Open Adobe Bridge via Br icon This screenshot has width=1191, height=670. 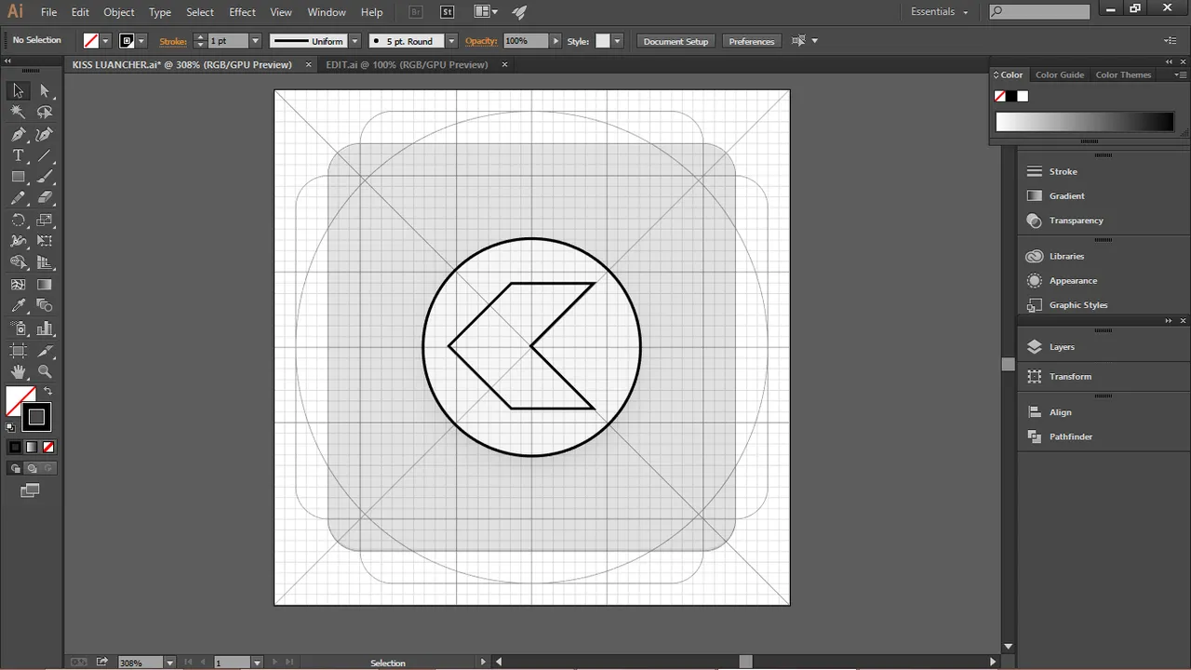[418, 12]
